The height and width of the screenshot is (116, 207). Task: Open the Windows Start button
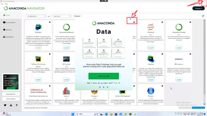(x=73, y=114)
